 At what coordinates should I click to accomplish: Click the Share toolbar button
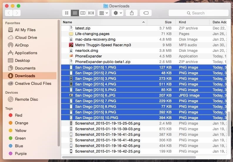coord(132,13)
